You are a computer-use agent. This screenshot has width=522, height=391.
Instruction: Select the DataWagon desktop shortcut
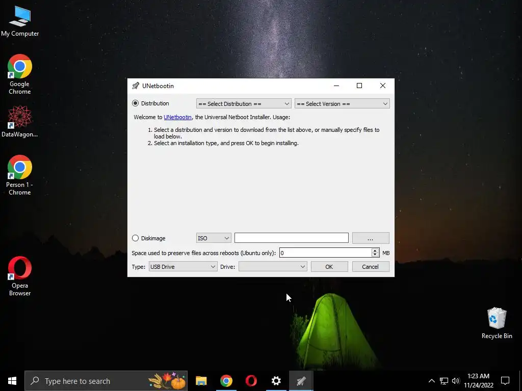click(x=20, y=121)
